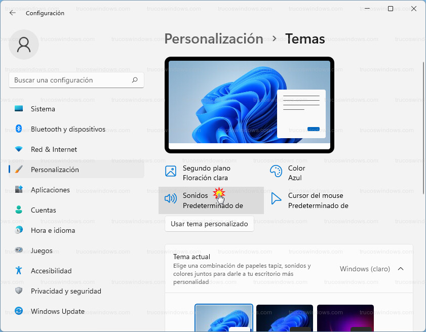Open the Windows (claro) theme dropdown

(365, 269)
